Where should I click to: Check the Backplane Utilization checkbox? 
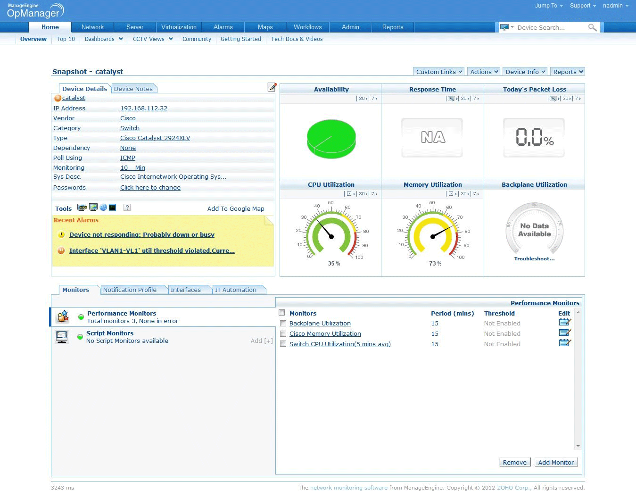coord(283,324)
